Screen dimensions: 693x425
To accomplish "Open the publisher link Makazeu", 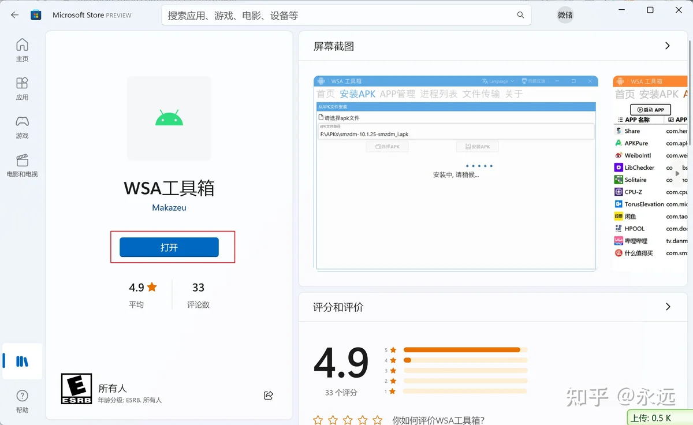I will click(x=169, y=207).
